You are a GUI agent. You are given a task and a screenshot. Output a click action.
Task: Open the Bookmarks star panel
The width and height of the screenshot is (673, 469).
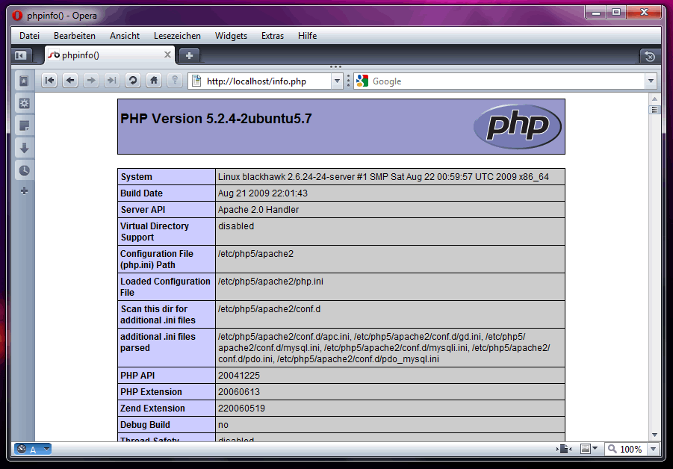(x=24, y=81)
